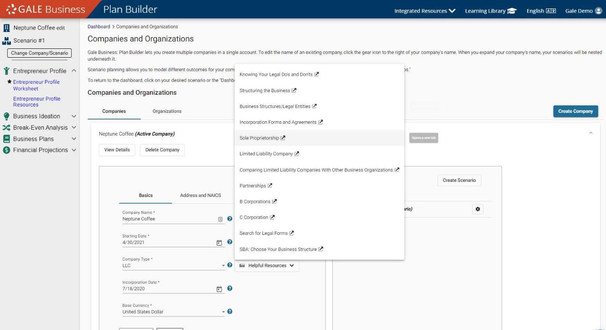Image resolution: width=606 pixels, height=330 pixels.
Task: Open the Integrated Resources dropdown
Action: [425, 11]
